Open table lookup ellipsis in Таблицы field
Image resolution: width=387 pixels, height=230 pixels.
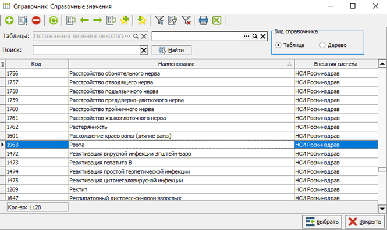coord(127,36)
